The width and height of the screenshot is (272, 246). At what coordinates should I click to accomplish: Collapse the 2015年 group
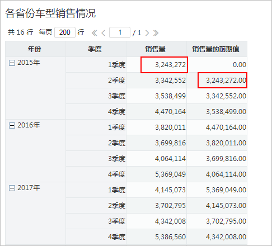click(12, 63)
